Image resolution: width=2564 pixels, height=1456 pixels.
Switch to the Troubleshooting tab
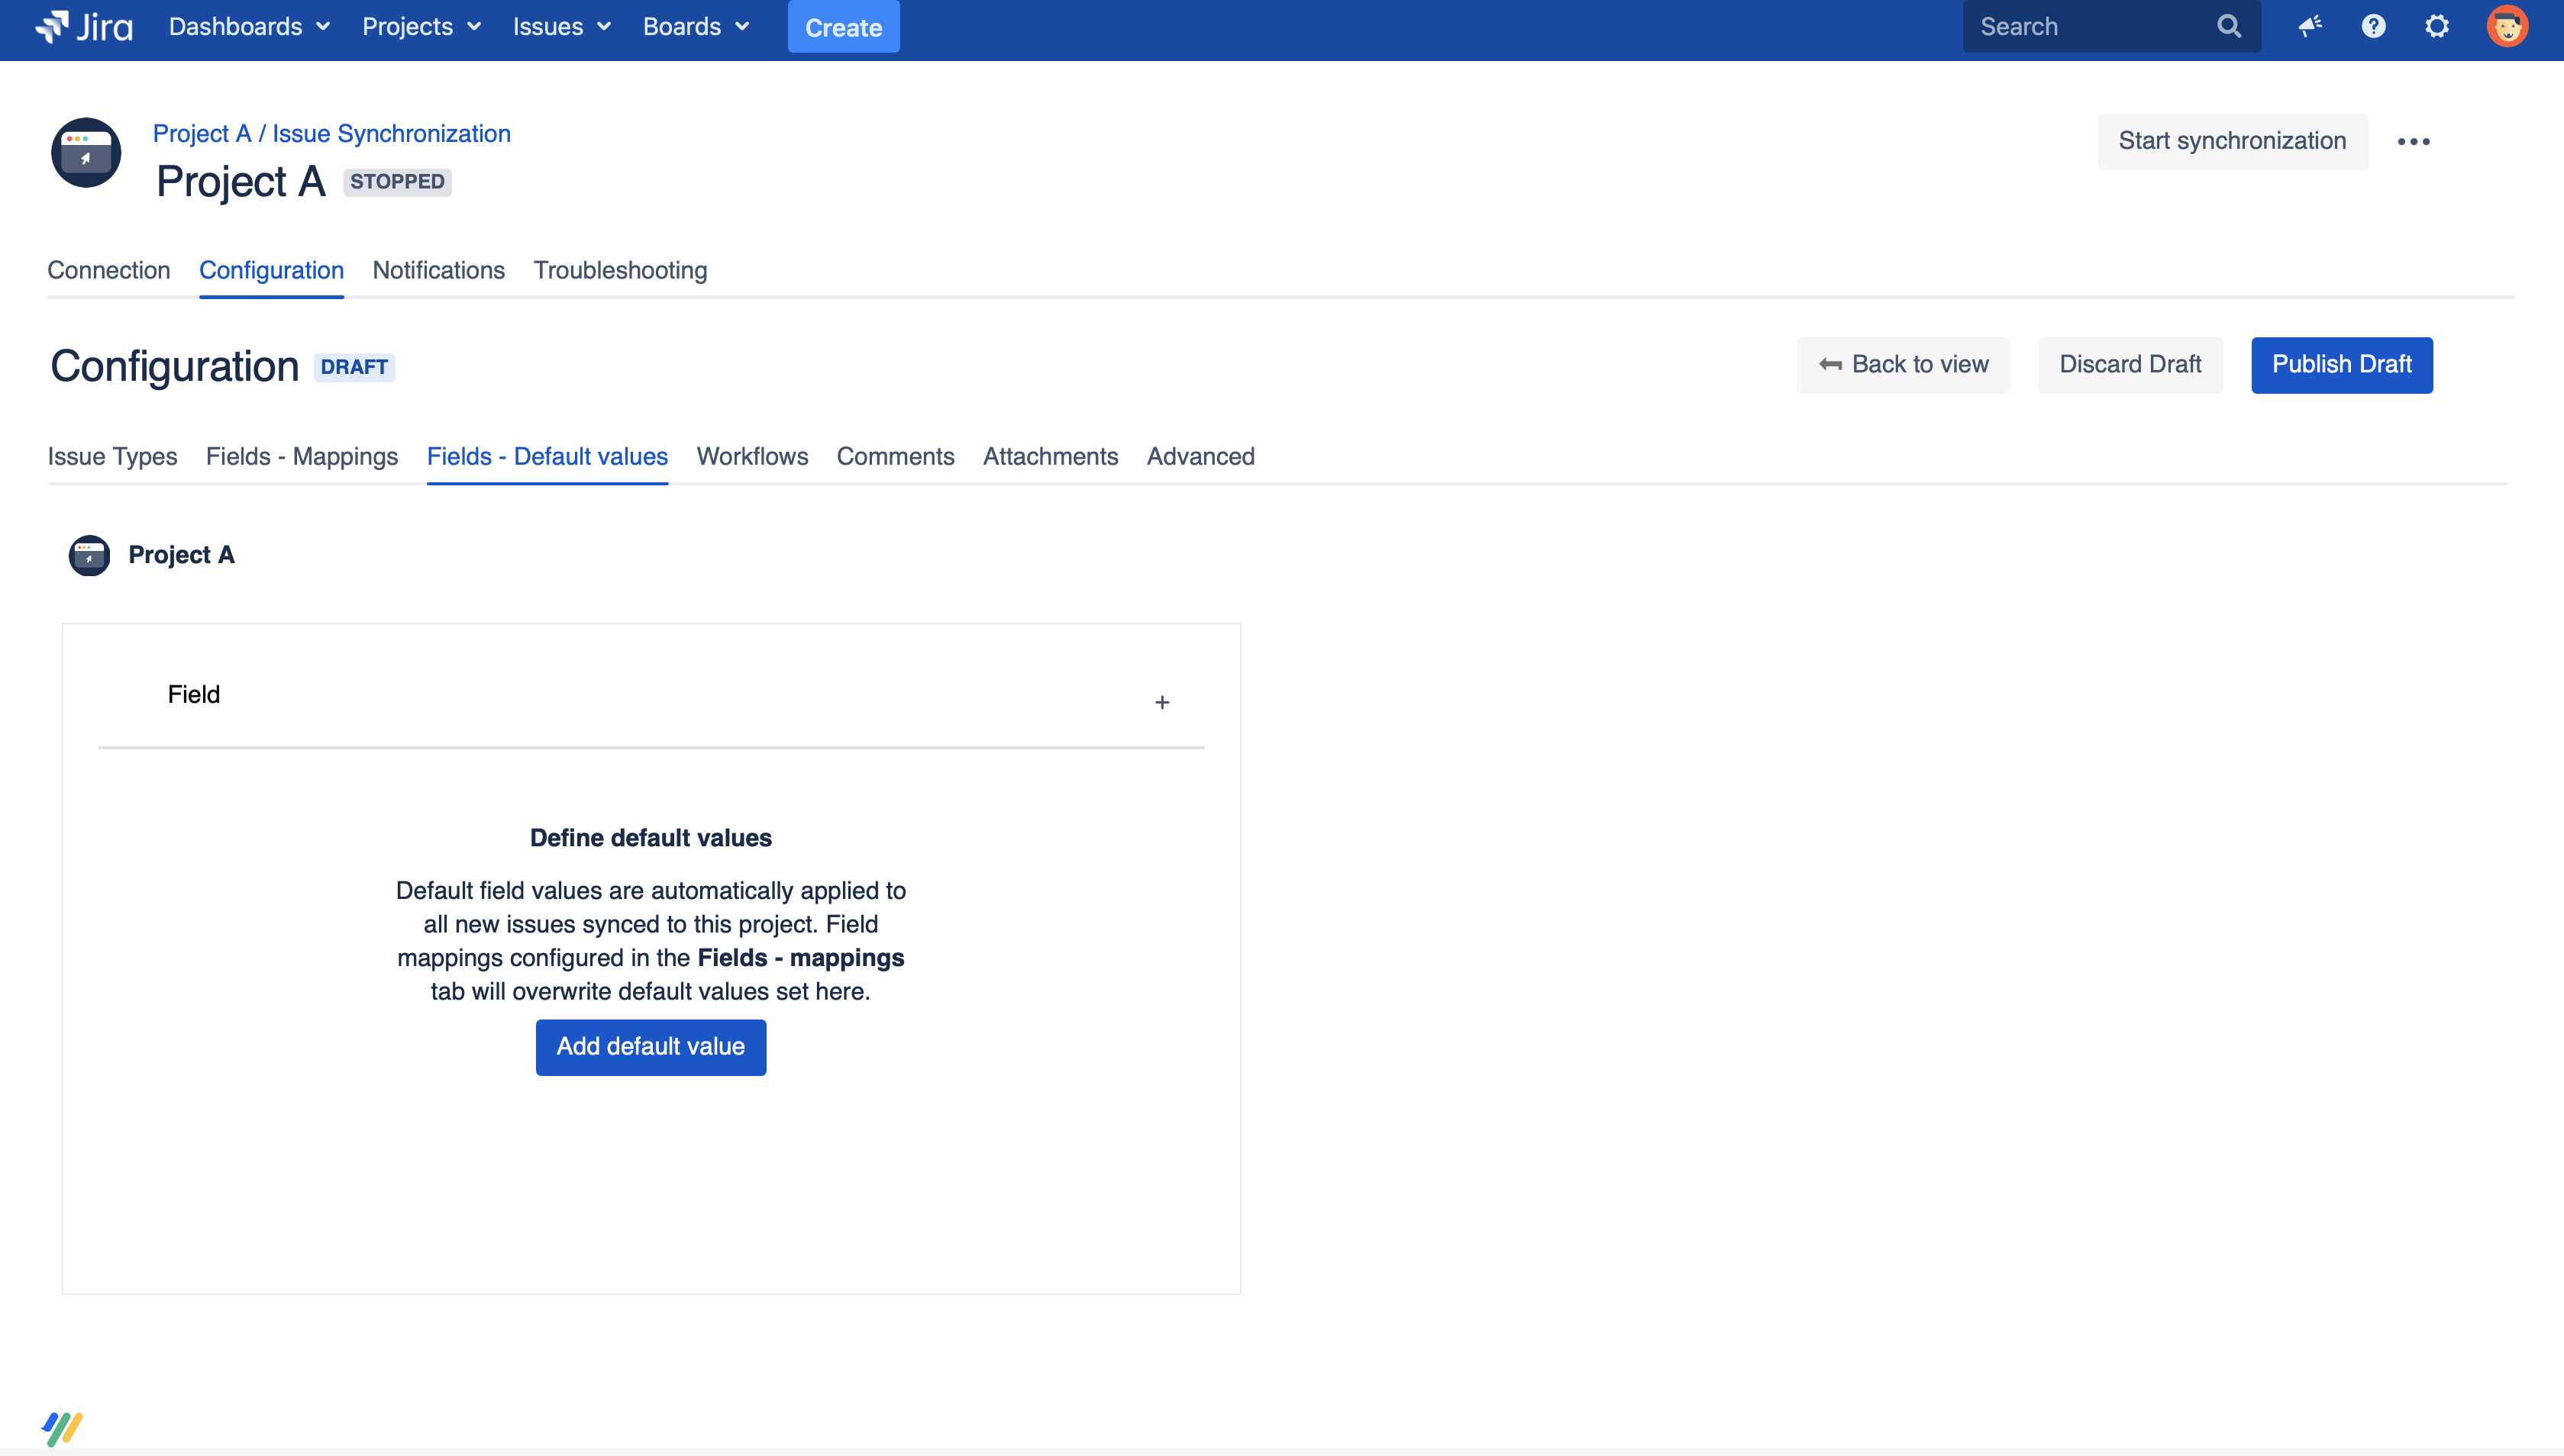click(x=619, y=270)
